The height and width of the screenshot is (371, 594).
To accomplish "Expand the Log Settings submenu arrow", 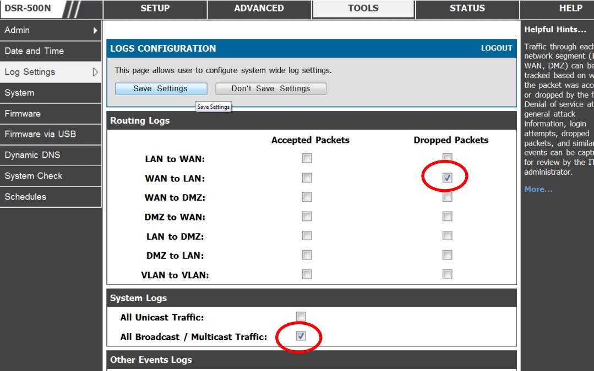I will pyautogui.click(x=95, y=72).
